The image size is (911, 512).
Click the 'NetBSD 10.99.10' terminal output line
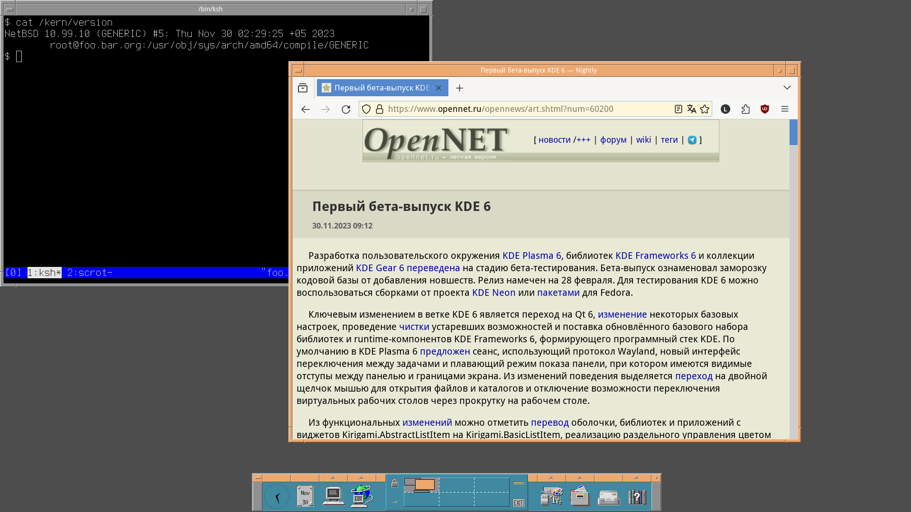pyautogui.click(x=169, y=34)
